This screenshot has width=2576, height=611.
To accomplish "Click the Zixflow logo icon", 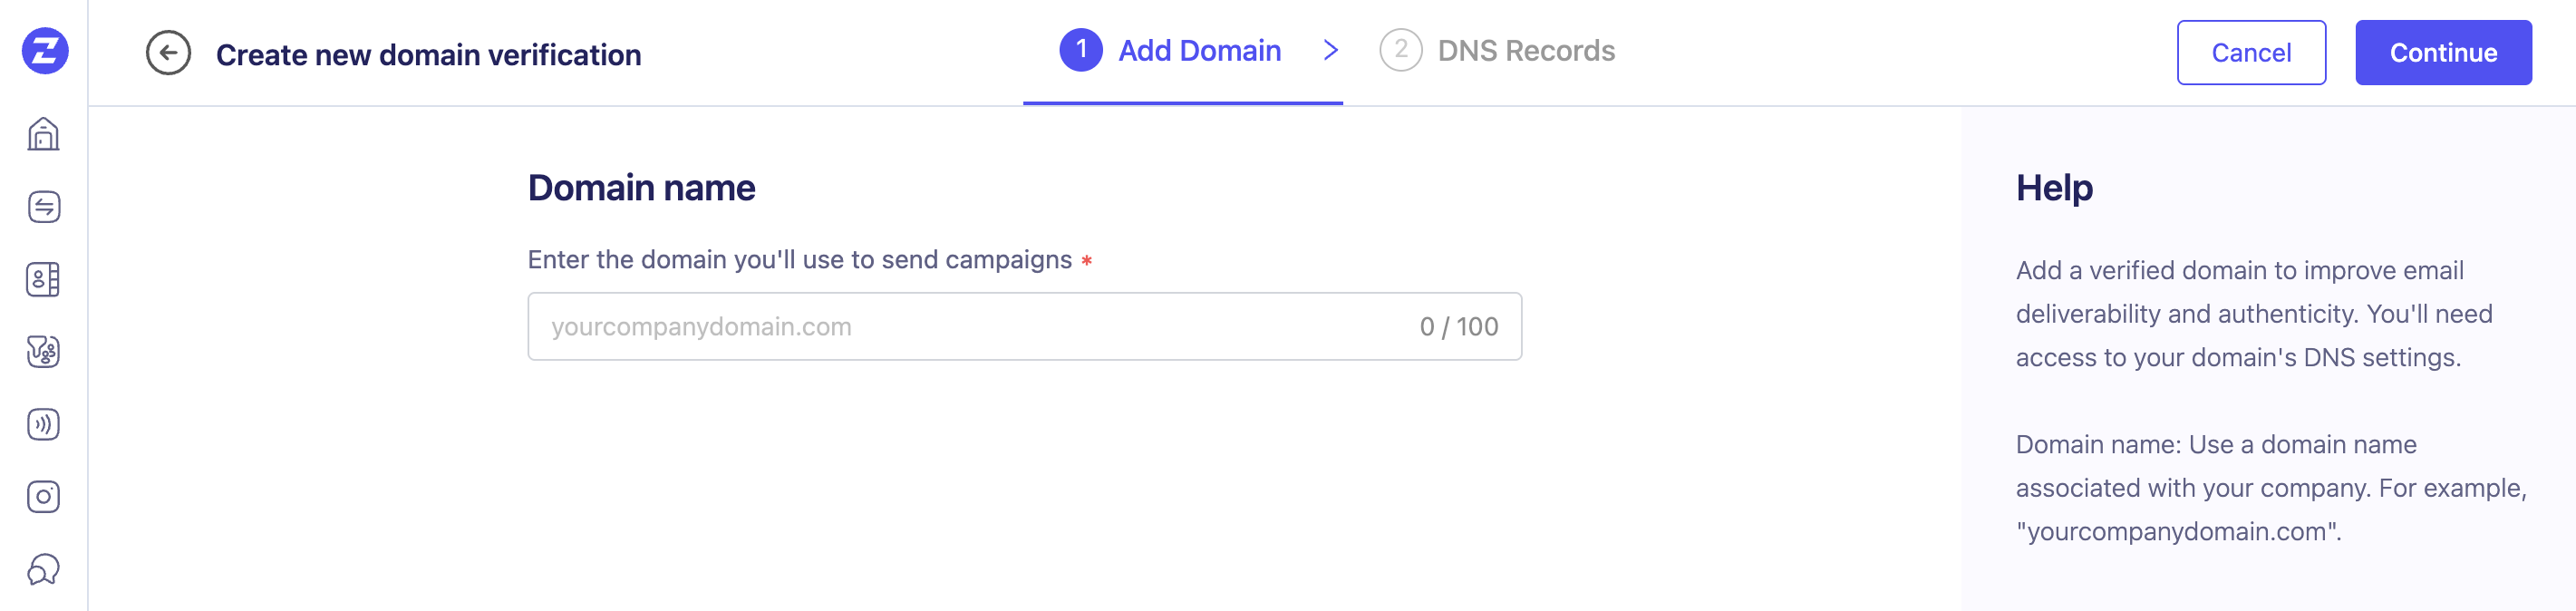I will point(45,51).
